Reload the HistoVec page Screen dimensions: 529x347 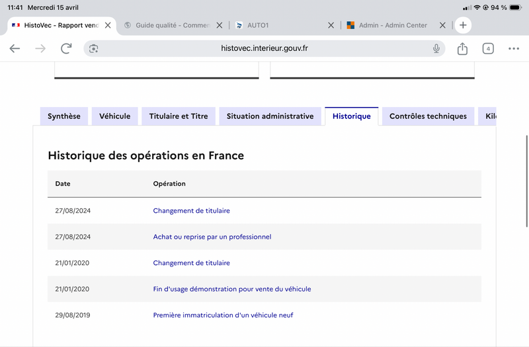[66, 48]
